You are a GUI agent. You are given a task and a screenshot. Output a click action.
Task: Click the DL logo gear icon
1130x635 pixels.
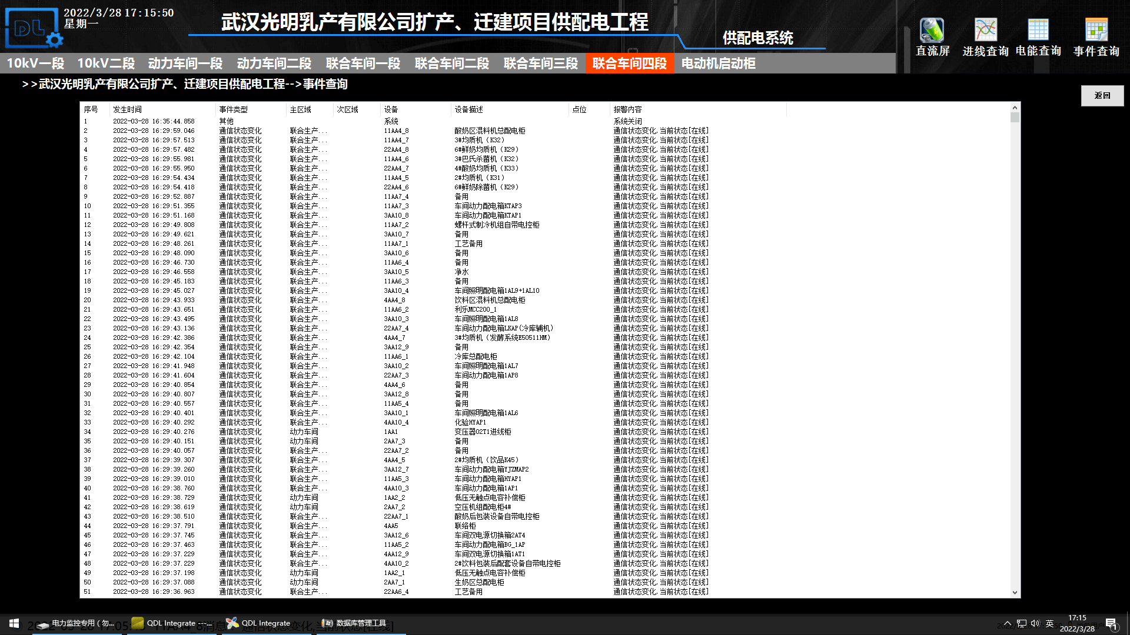point(54,40)
